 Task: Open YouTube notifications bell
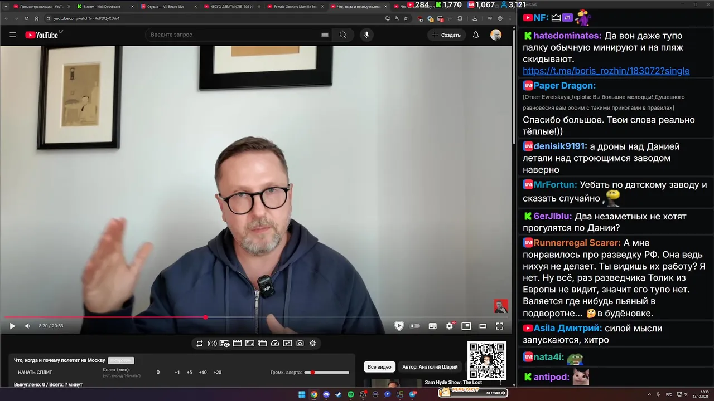coord(476,35)
